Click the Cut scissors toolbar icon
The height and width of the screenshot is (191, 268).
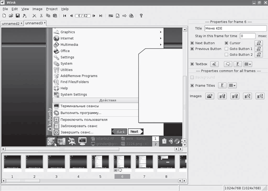(x=41, y=16)
